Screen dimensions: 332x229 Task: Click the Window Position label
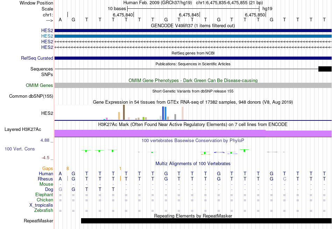[x=36, y=3]
